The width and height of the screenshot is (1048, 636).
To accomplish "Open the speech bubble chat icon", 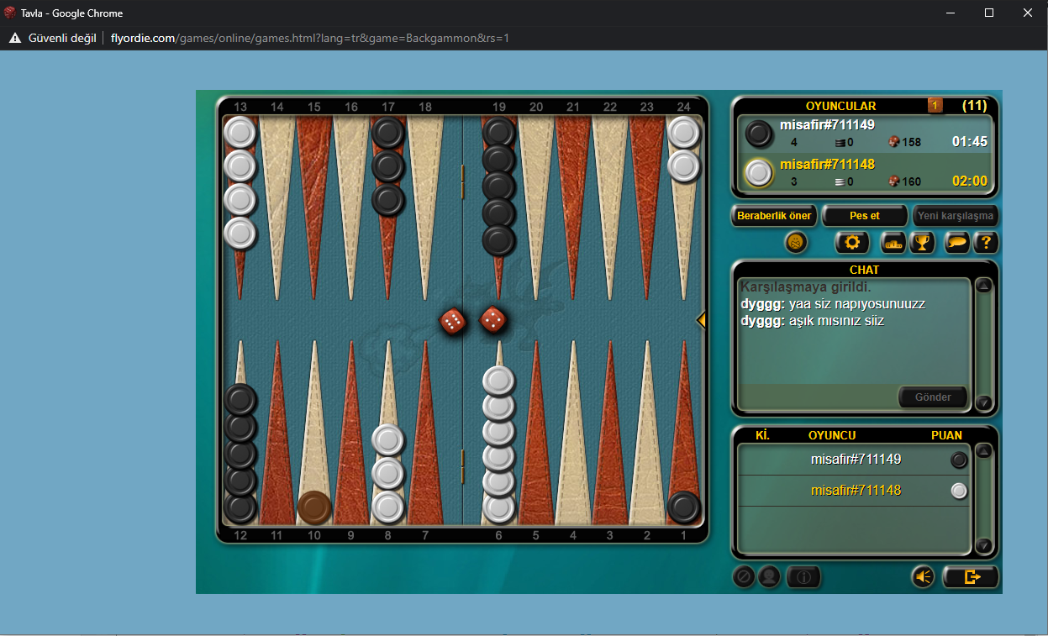I will tap(956, 243).
